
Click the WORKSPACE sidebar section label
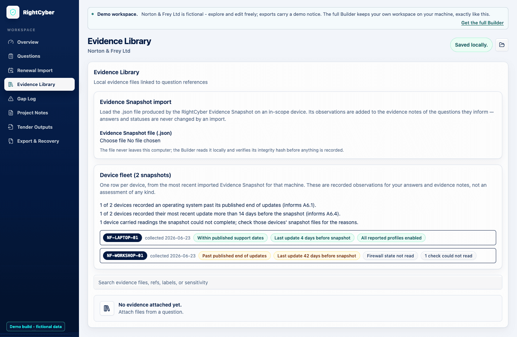21,30
